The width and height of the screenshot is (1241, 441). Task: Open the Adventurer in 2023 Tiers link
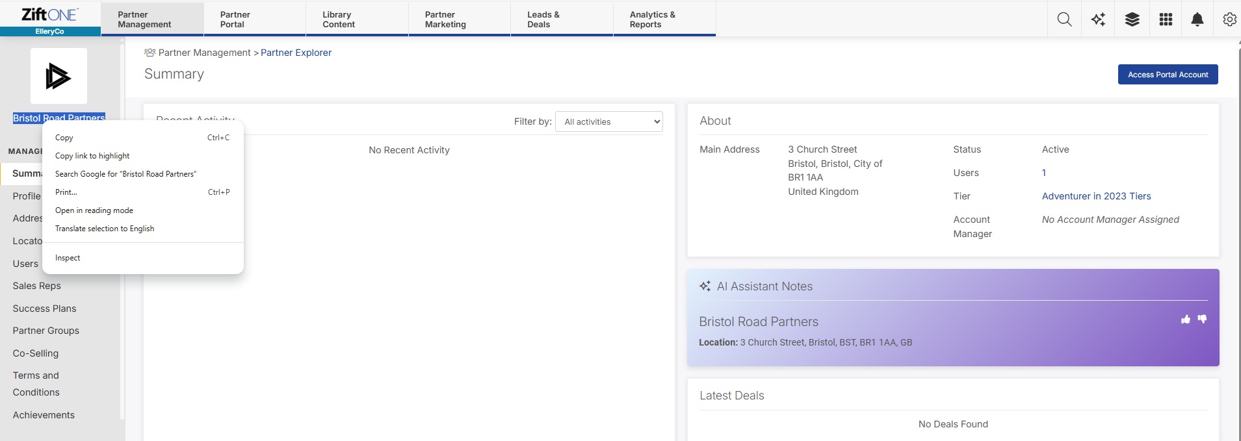(x=1096, y=196)
